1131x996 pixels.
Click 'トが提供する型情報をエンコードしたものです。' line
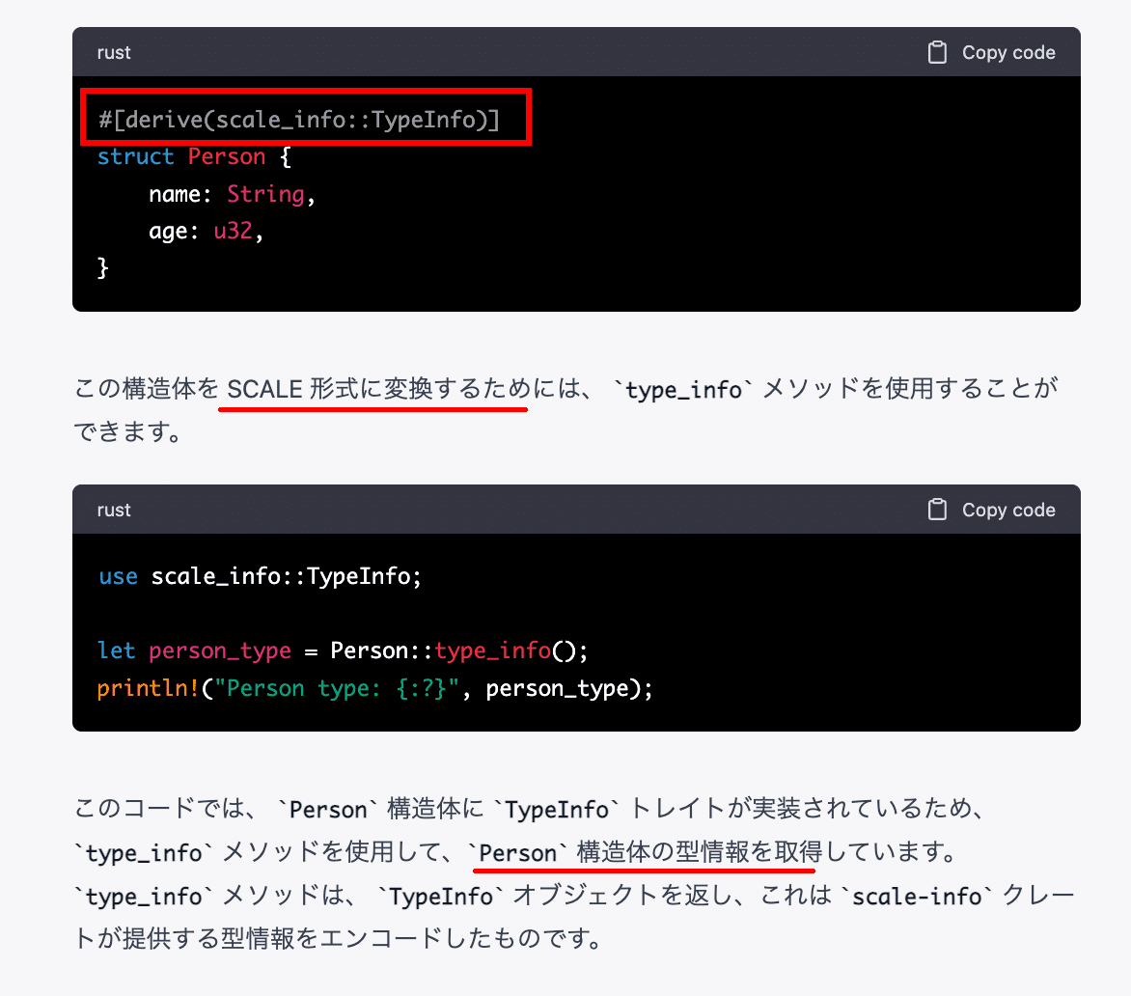339,938
